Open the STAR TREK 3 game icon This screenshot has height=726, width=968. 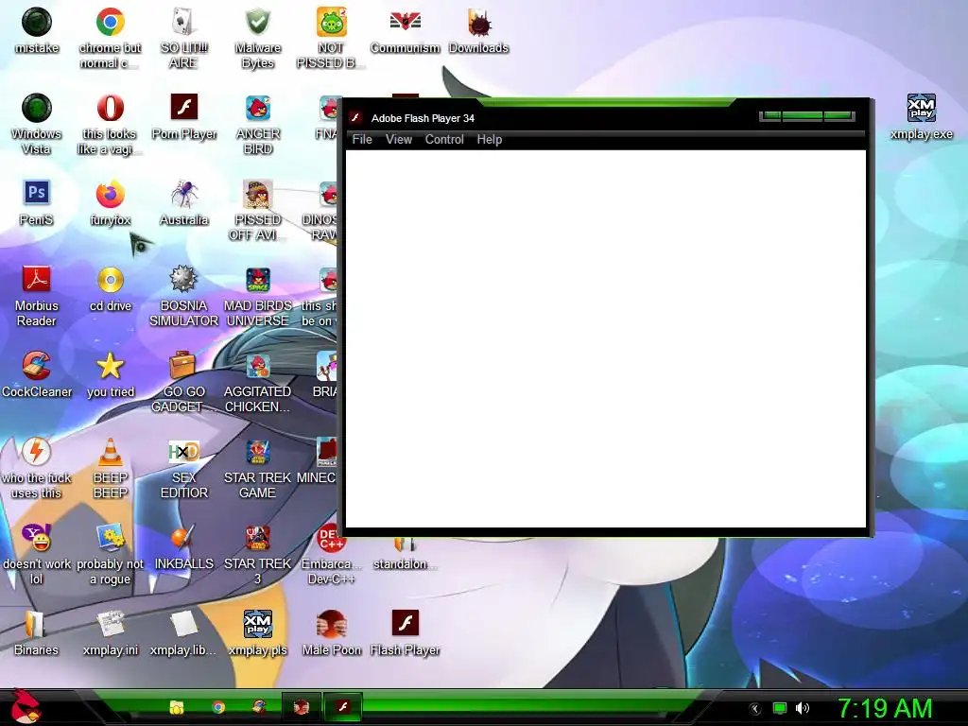(258, 554)
